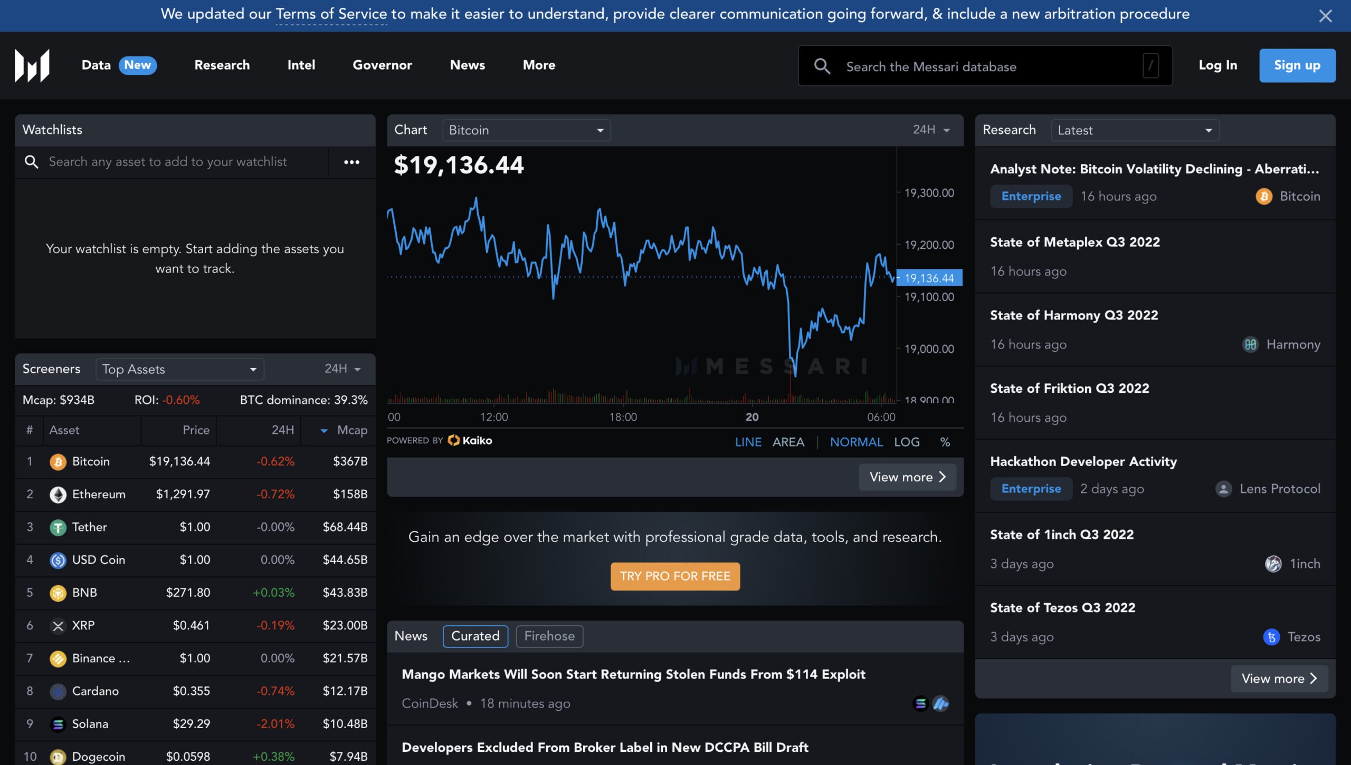Sort screener by Mcap column arrow
This screenshot has width=1351, height=765.
click(x=324, y=431)
